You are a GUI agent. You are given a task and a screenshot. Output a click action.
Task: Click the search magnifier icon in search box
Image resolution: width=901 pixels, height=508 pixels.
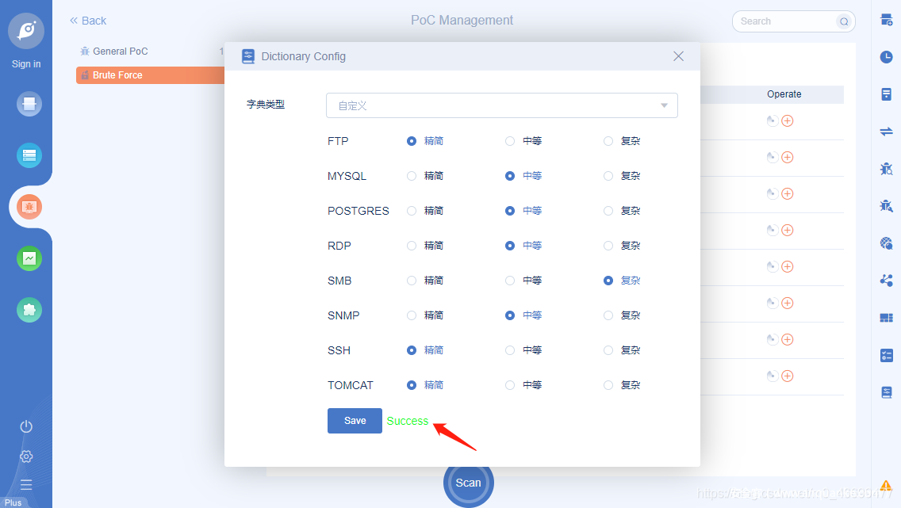(x=844, y=22)
